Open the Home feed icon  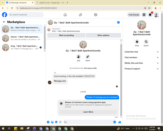[x=65, y=15]
